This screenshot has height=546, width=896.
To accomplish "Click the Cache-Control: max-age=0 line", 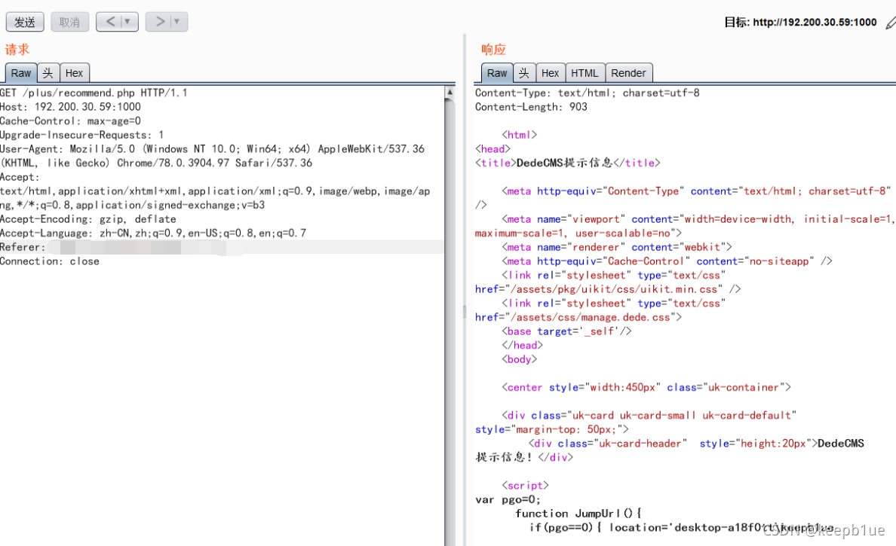I will pyautogui.click(x=70, y=121).
